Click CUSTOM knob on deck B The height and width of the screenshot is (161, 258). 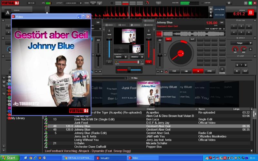click(222, 69)
